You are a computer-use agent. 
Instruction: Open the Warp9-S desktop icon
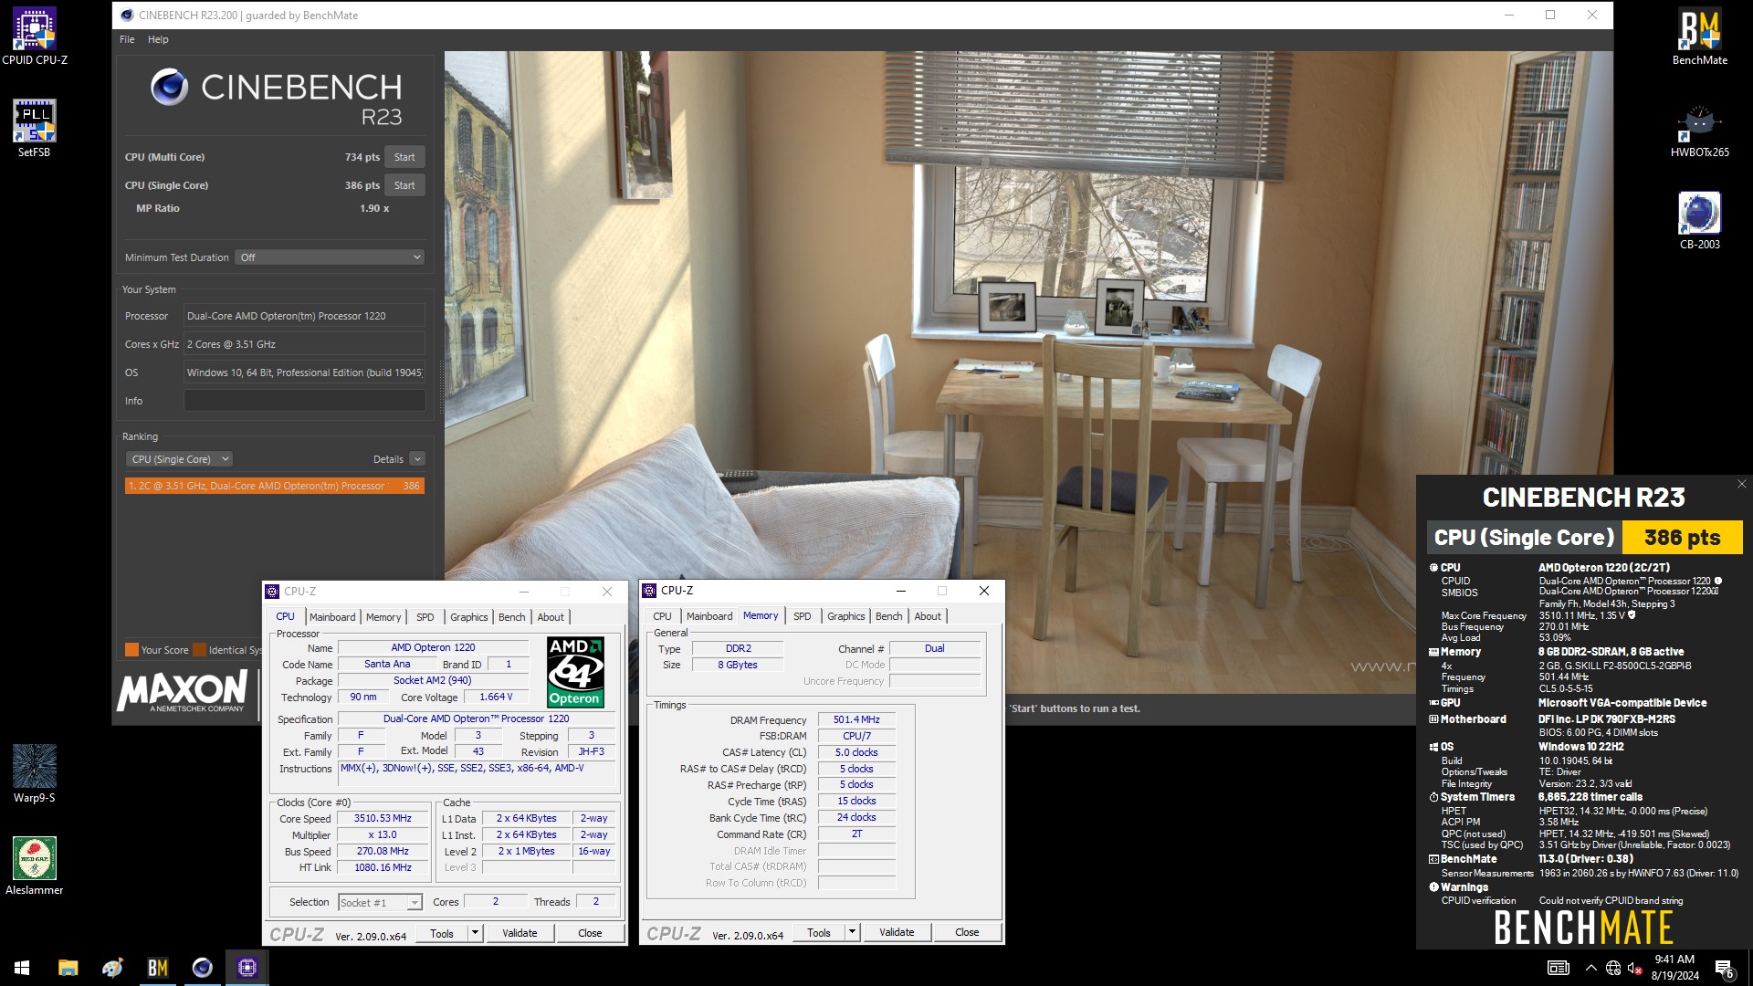35,774
